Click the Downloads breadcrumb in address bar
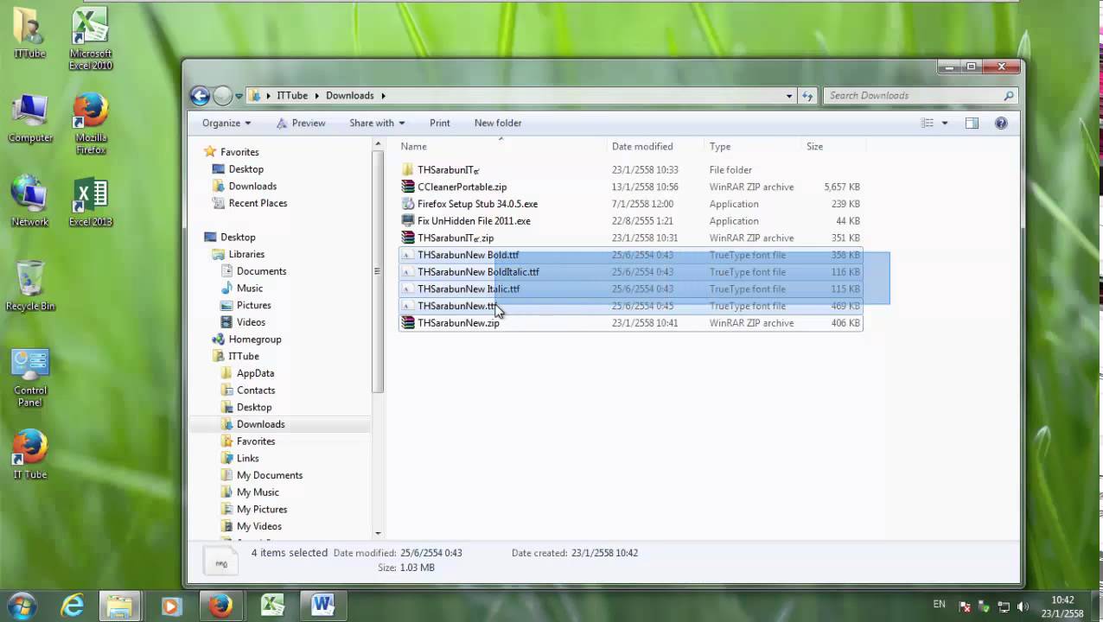This screenshot has width=1103, height=622. pos(350,96)
